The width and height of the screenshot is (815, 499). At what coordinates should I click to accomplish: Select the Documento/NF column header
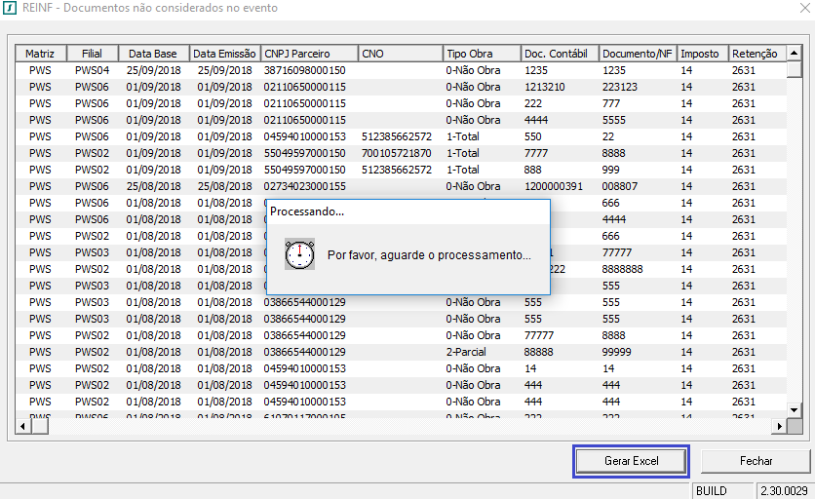point(637,54)
